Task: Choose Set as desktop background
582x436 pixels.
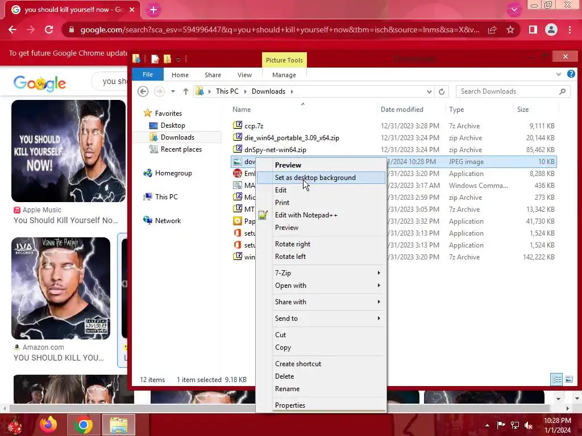Action: pos(321,178)
